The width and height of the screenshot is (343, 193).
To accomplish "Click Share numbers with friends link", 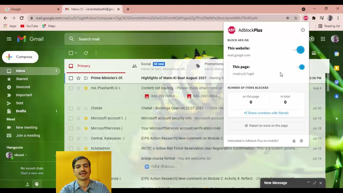I will point(266,113).
